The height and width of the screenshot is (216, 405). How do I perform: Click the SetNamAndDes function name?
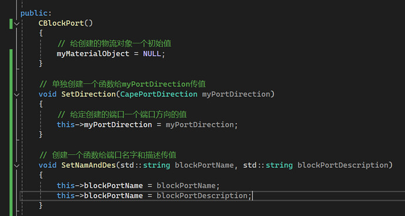[88, 165]
